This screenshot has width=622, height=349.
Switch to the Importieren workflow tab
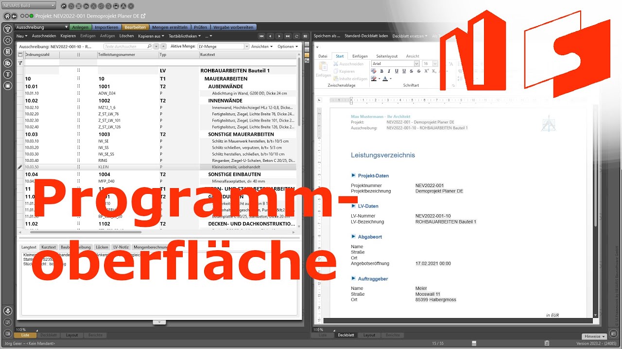point(106,27)
